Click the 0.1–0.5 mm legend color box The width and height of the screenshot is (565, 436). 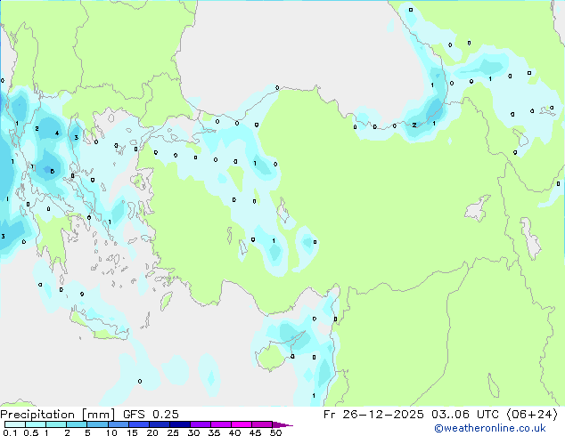15,424
